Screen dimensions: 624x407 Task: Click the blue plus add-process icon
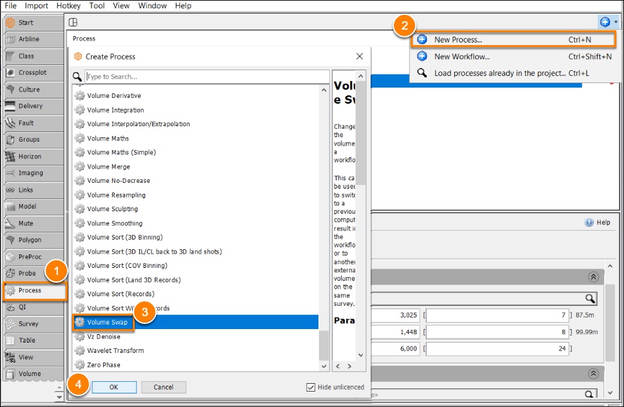point(605,22)
